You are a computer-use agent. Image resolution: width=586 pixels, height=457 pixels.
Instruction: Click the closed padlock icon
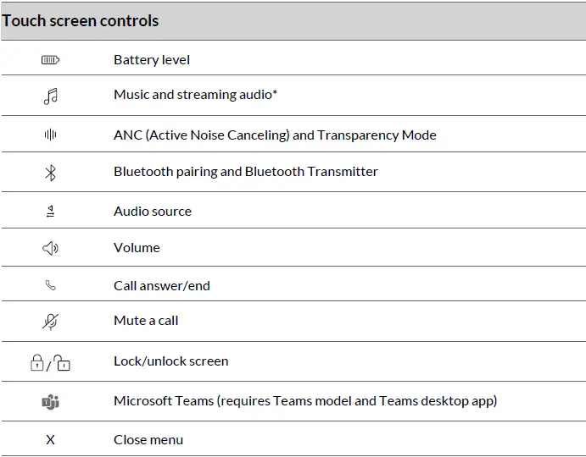(37, 362)
